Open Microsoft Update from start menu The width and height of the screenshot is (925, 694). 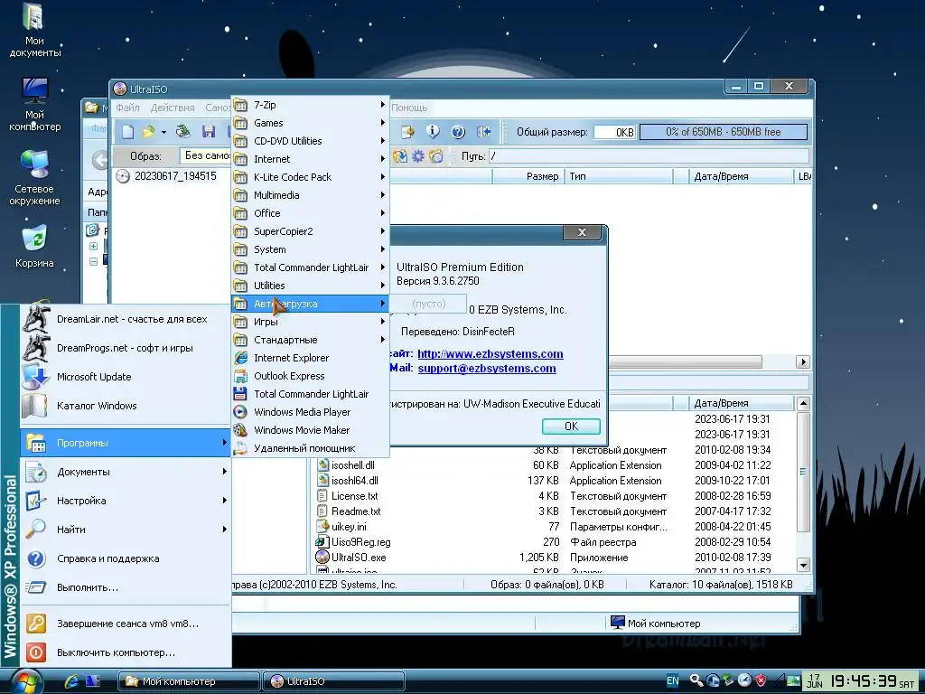125,377
